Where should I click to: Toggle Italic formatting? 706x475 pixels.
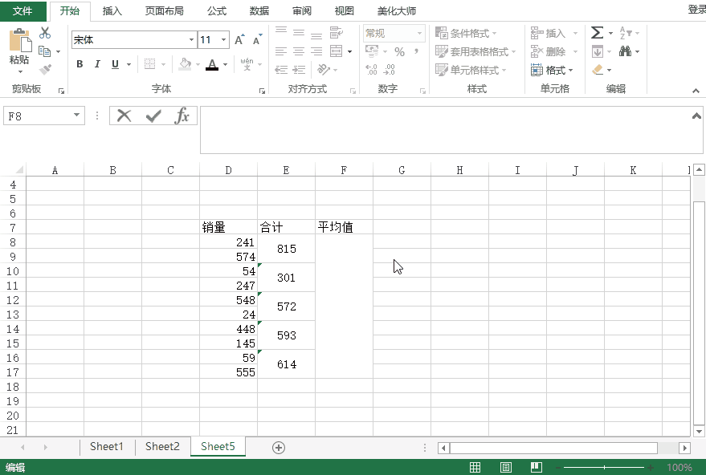pos(97,64)
